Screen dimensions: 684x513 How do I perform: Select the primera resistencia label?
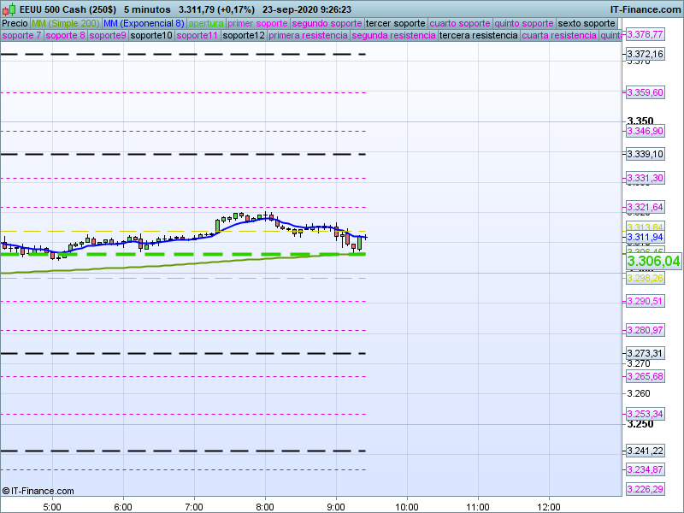pyautogui.click(x=308, y=36)
